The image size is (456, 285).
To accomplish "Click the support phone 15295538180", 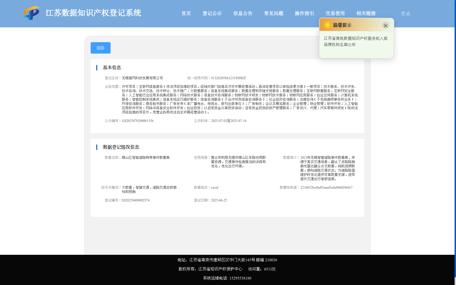I will tap(240, 278).
